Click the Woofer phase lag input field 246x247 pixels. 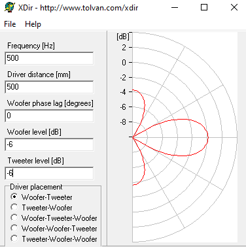(x=49, y=116)
